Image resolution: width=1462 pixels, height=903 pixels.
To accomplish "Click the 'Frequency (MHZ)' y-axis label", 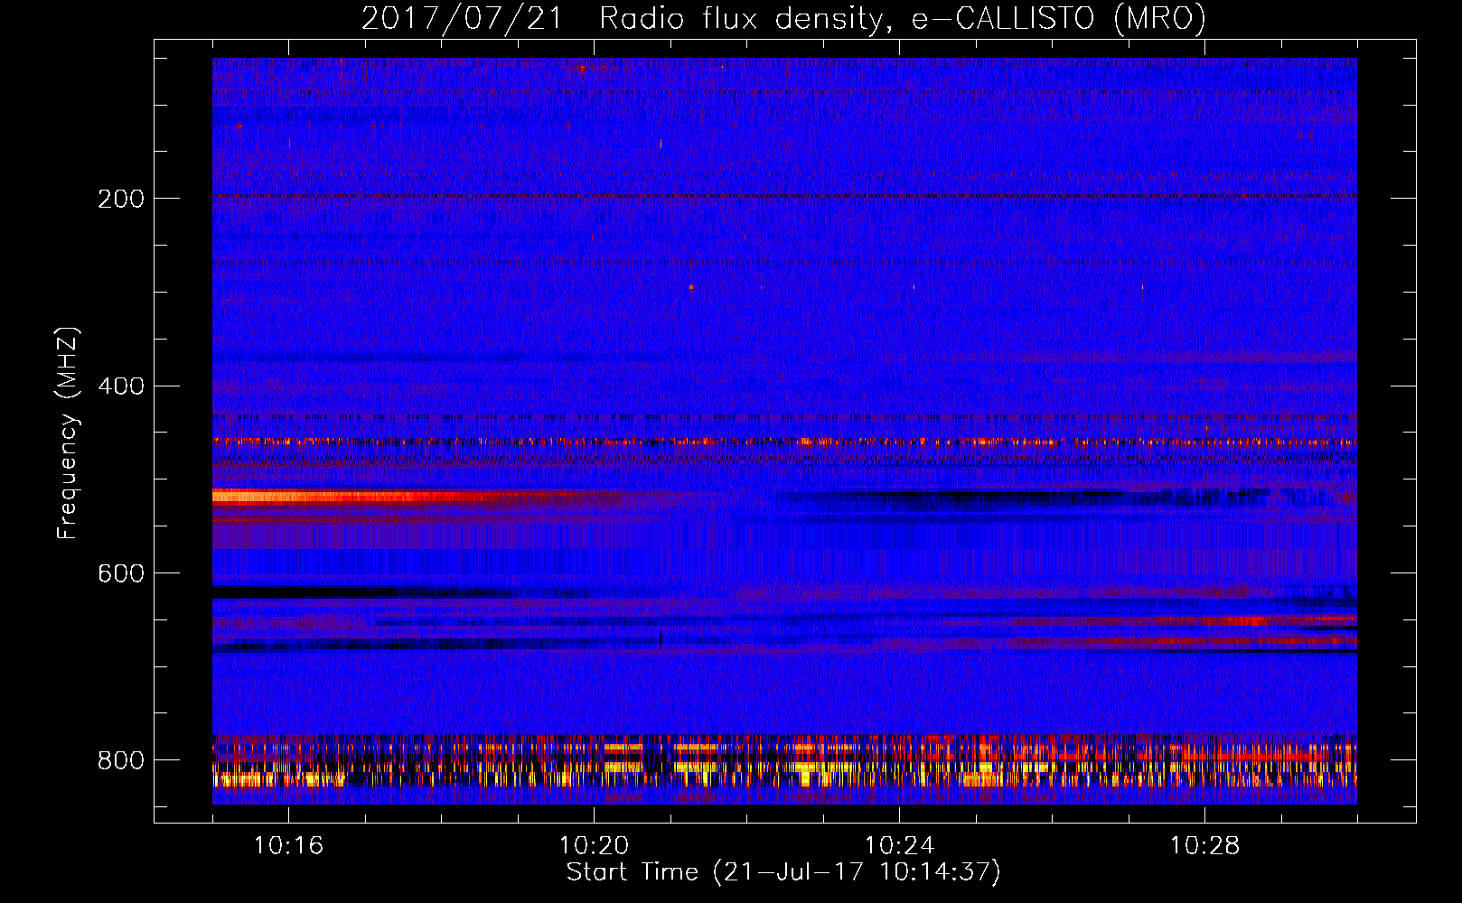I will click(x=68, y=433).
